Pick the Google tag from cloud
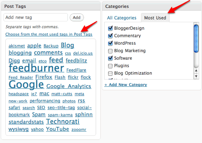 pos(26,84)
